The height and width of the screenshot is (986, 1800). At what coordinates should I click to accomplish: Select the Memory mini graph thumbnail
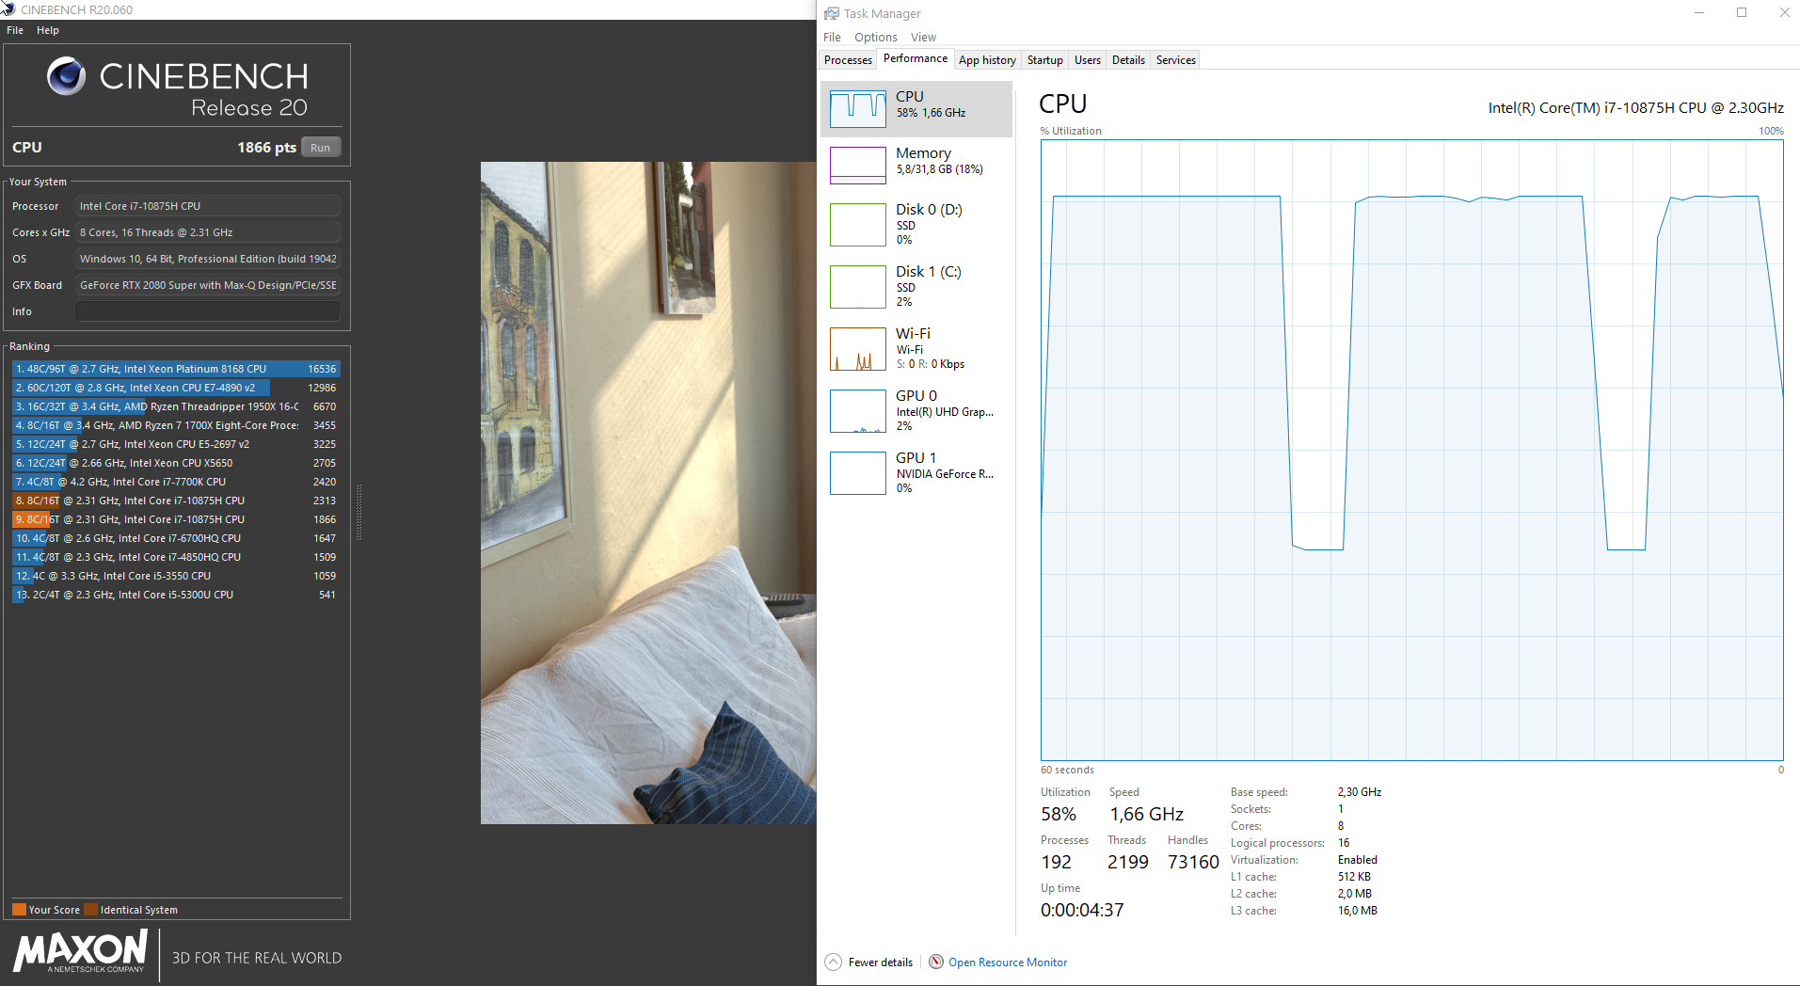857,166
